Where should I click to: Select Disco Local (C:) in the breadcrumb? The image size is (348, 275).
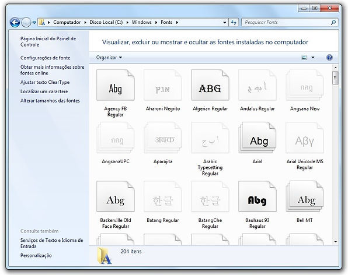click(106, 22)
